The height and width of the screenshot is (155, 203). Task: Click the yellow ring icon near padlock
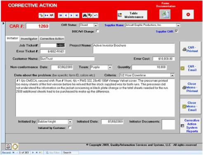15,146
